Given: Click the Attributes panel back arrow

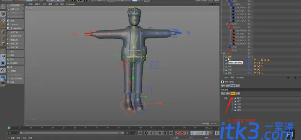Looking at the screenshot, I should [x=289, y=77].
